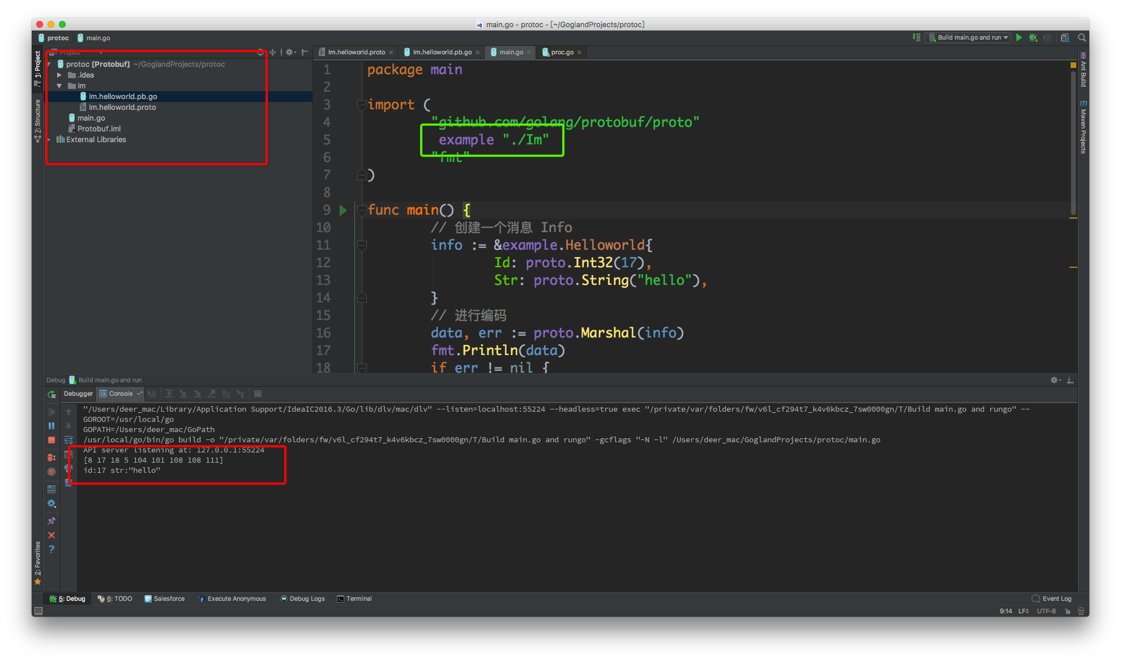Expand the .idea folder in project tree

click(59, 75)
